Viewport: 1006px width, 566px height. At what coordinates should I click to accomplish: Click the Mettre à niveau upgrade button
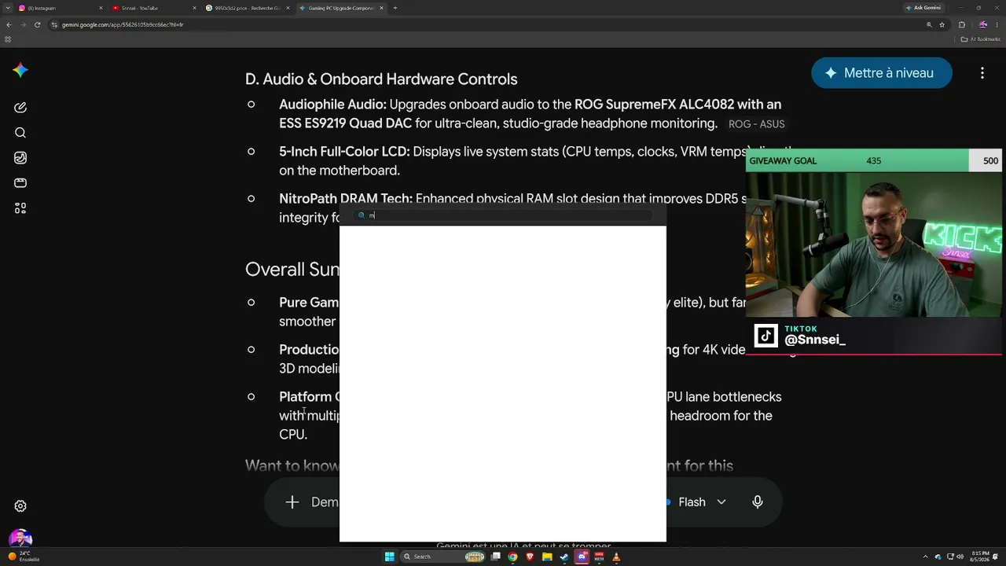(881, 73)
